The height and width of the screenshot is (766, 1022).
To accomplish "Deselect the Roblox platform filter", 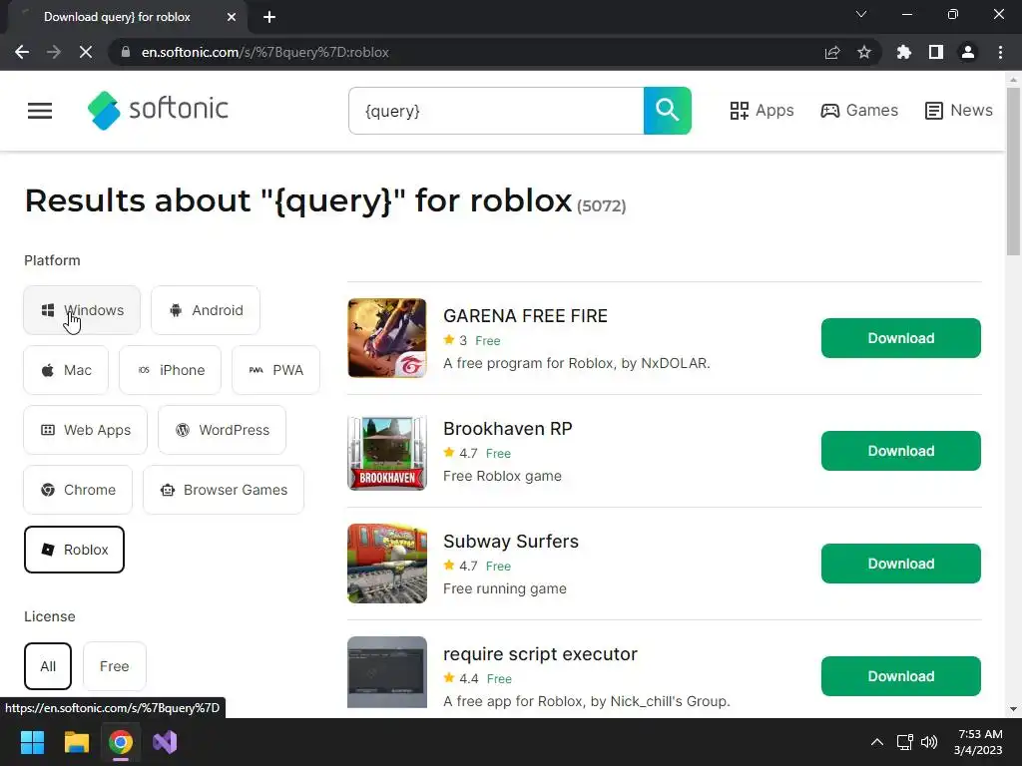I will [x=74, y=550].
